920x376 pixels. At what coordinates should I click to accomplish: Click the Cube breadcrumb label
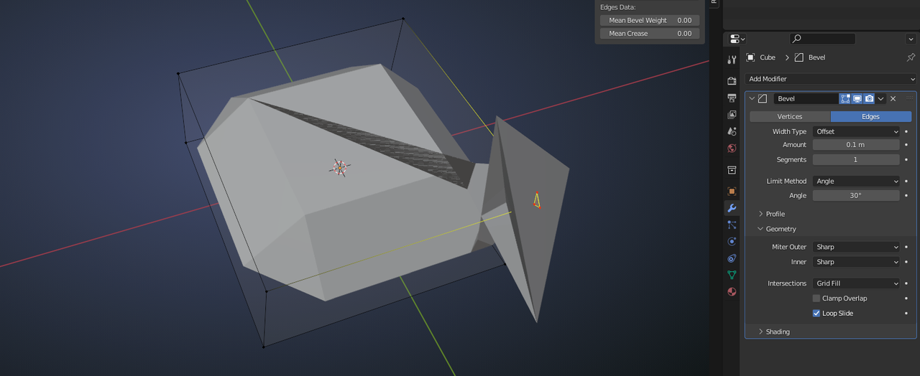(768, 57)
